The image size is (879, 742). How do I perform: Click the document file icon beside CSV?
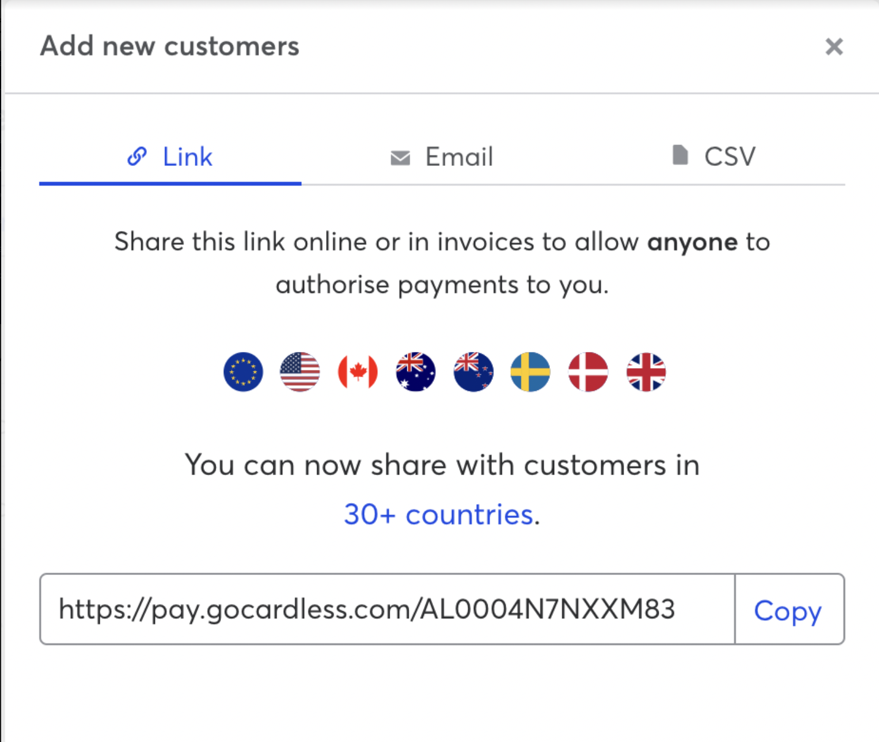tap(680, 155)
